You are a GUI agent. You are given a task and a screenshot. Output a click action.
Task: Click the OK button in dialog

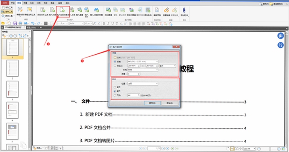[152, 103]
